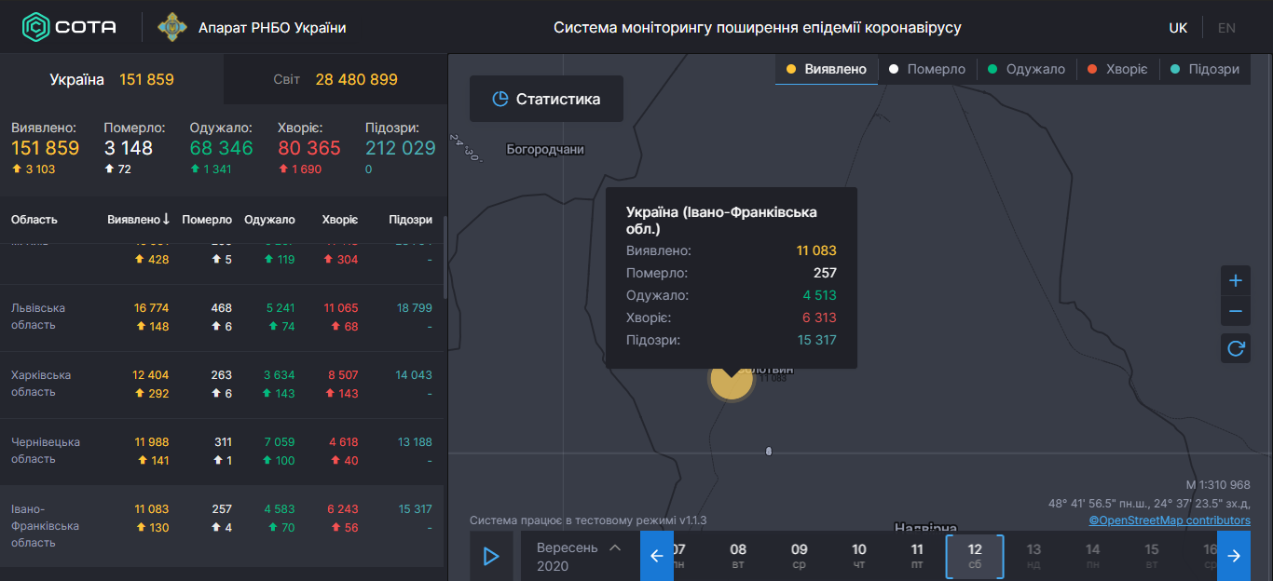The width and height of the screenshot is (1273, 581).
Task: Select the Хворіє map indicator
Action: pos(1116,69)
